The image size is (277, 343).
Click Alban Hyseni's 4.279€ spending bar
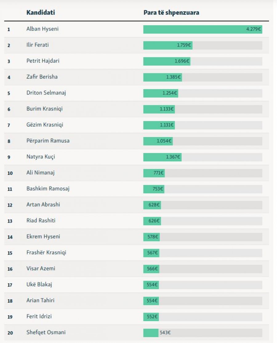[203, 30]
